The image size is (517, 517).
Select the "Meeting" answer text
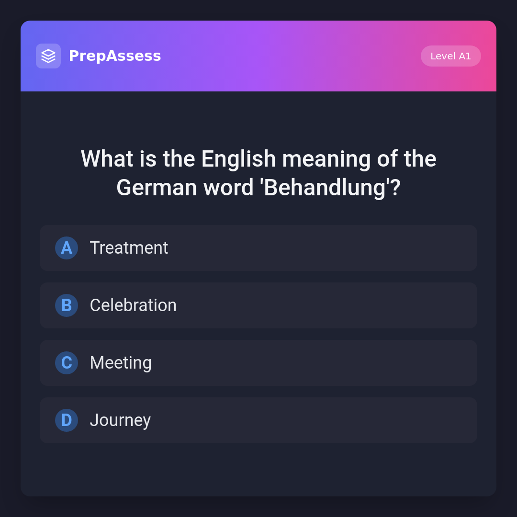click(x=121, y=363)
